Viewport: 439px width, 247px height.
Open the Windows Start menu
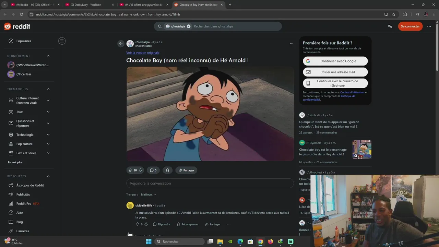coord(149,242)
